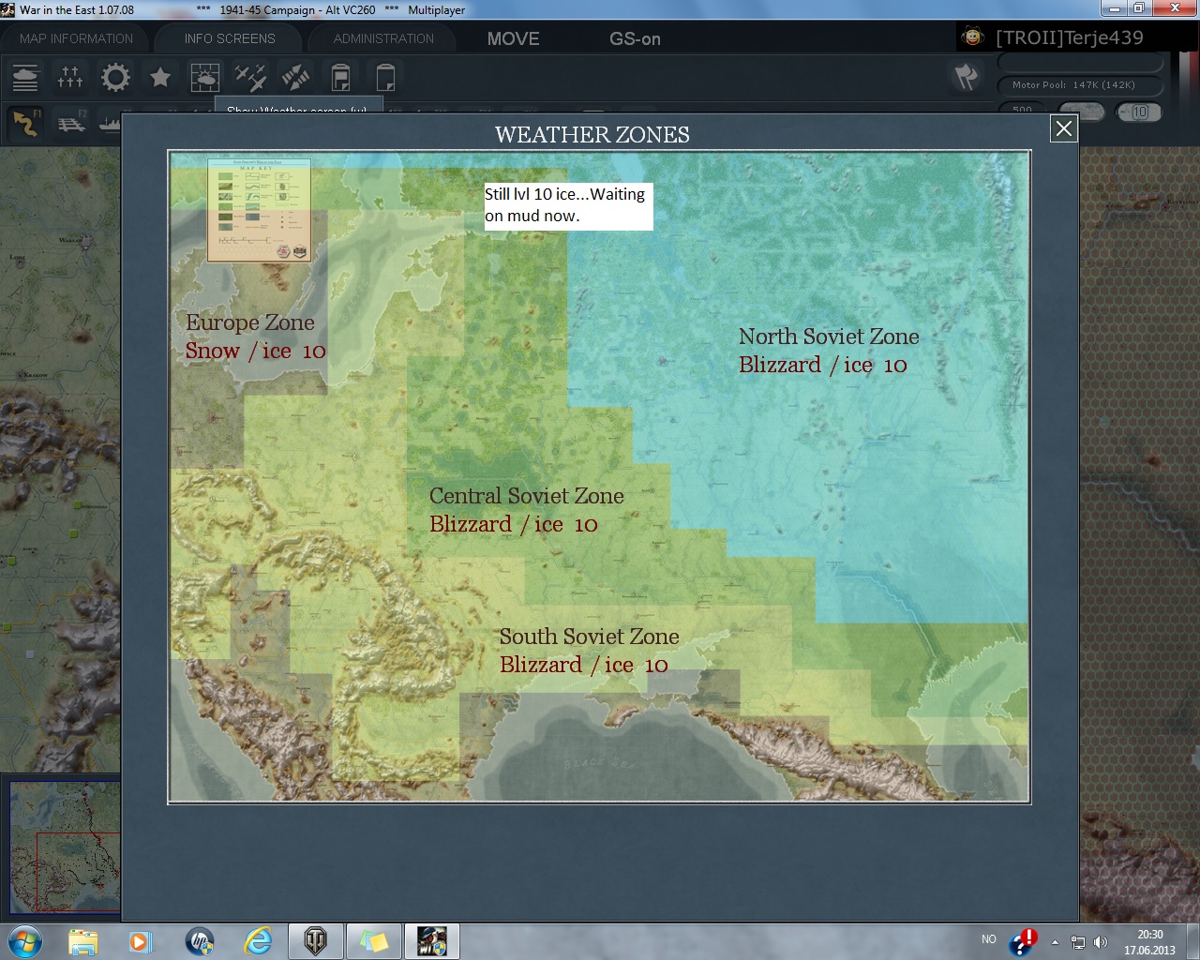Open the blank report document icon

[x=385, y=77]
